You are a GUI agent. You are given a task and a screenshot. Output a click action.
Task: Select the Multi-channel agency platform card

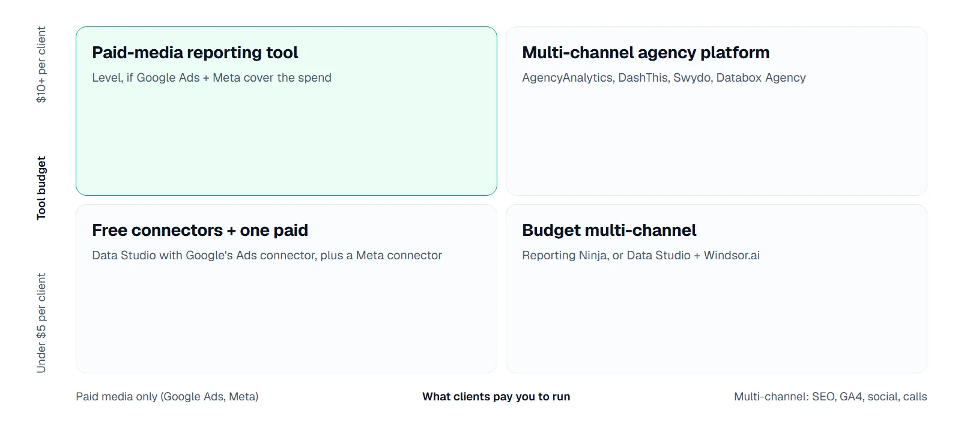click(717, 111)
